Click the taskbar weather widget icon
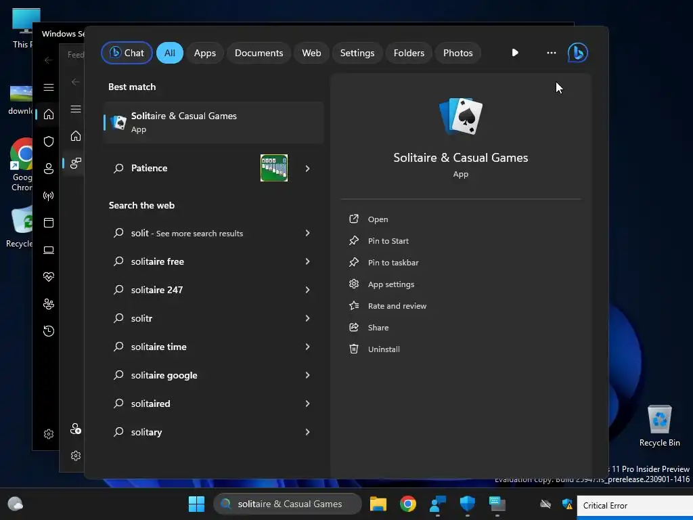Viewport: 693px width, 520px height. click(16, 504)
